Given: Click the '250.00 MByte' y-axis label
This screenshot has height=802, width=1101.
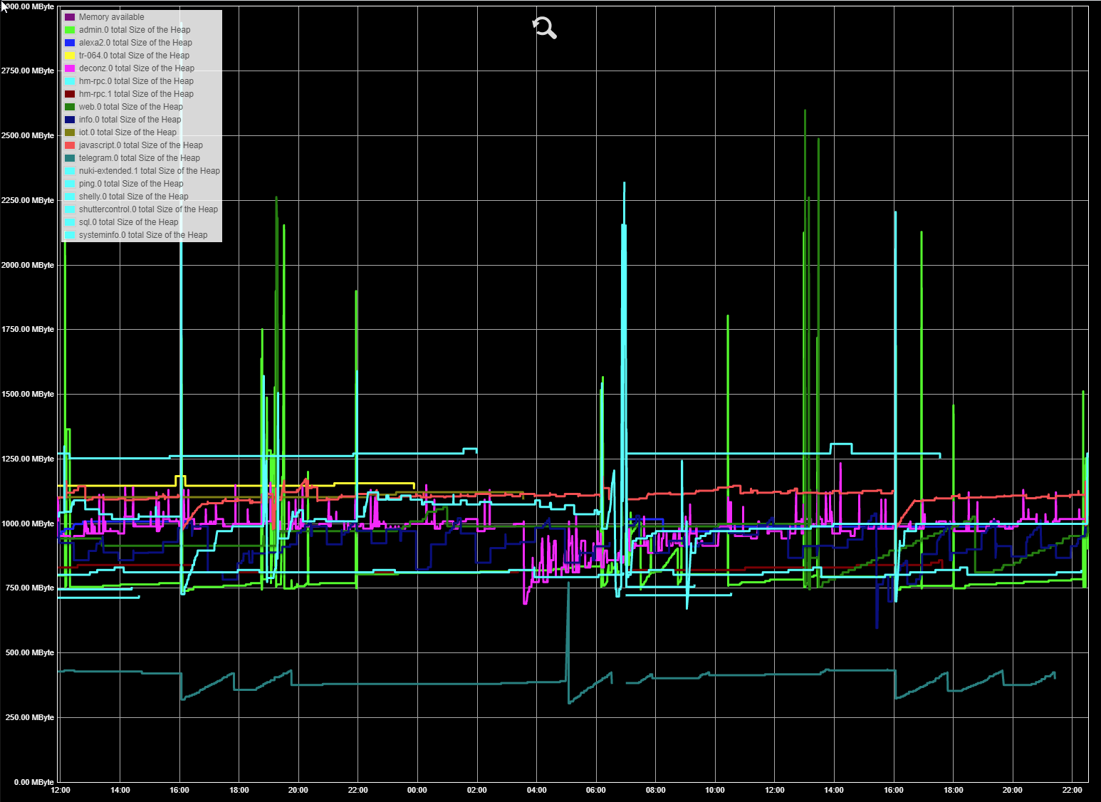Looking at the screenshot, I should (30, 717).
